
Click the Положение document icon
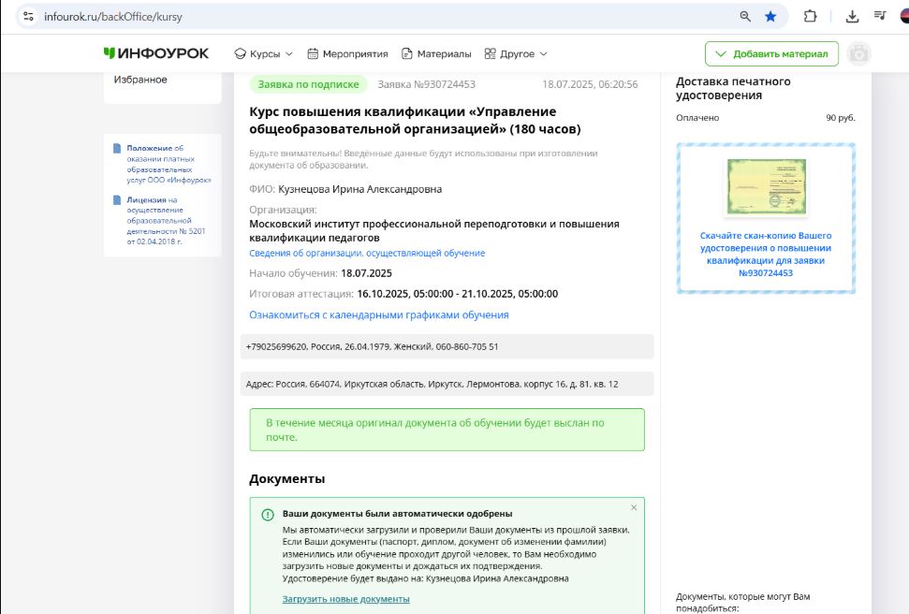pyautogui.click(x=117, y=148)
